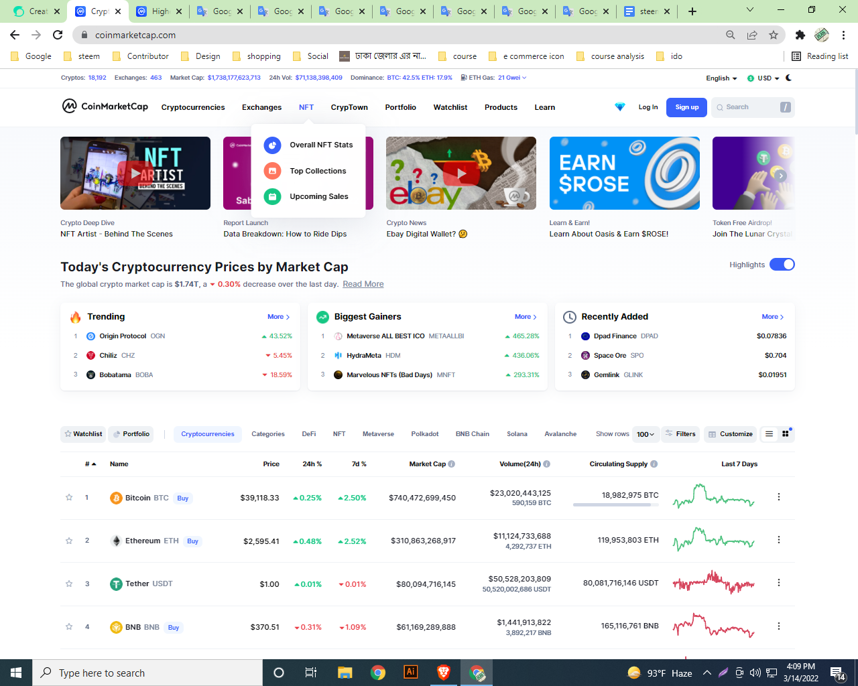Open the Ethereum row three-dot menu
858x686 pixels.
(778, 539)
